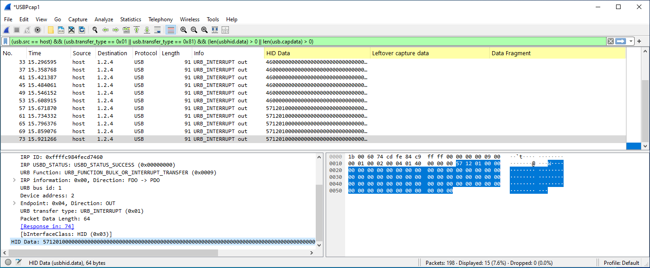Image resolution: width=650 pixels, height=268 pixels.
Task: Toggle packet list colorization
Action: pos(170,30)
